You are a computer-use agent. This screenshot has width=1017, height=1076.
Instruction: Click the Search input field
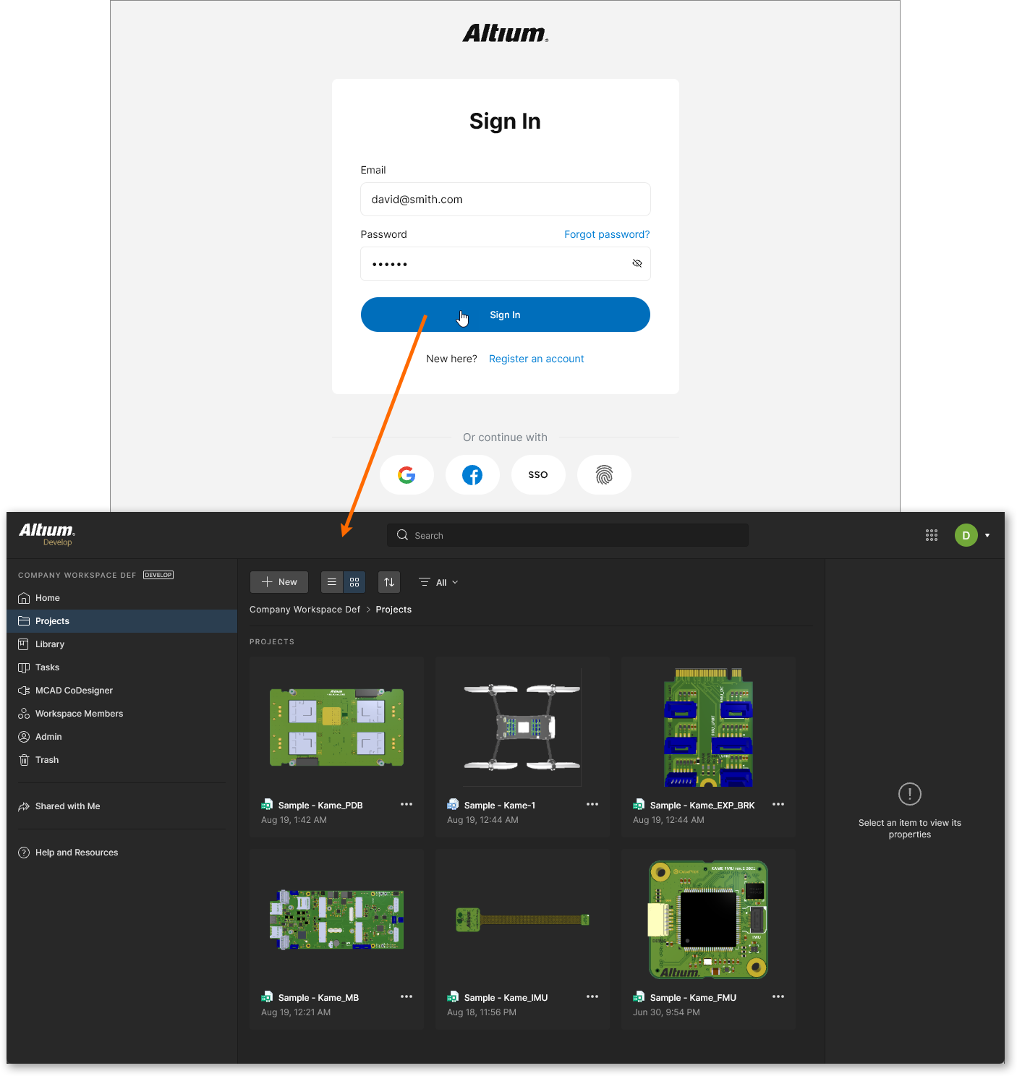[568, 535]
